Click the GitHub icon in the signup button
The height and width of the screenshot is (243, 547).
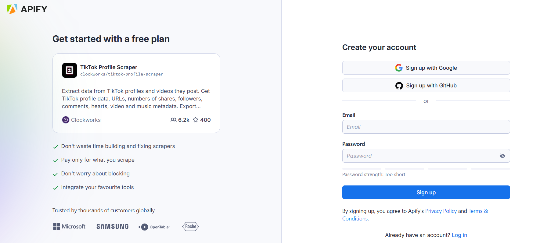pos(399,86)
